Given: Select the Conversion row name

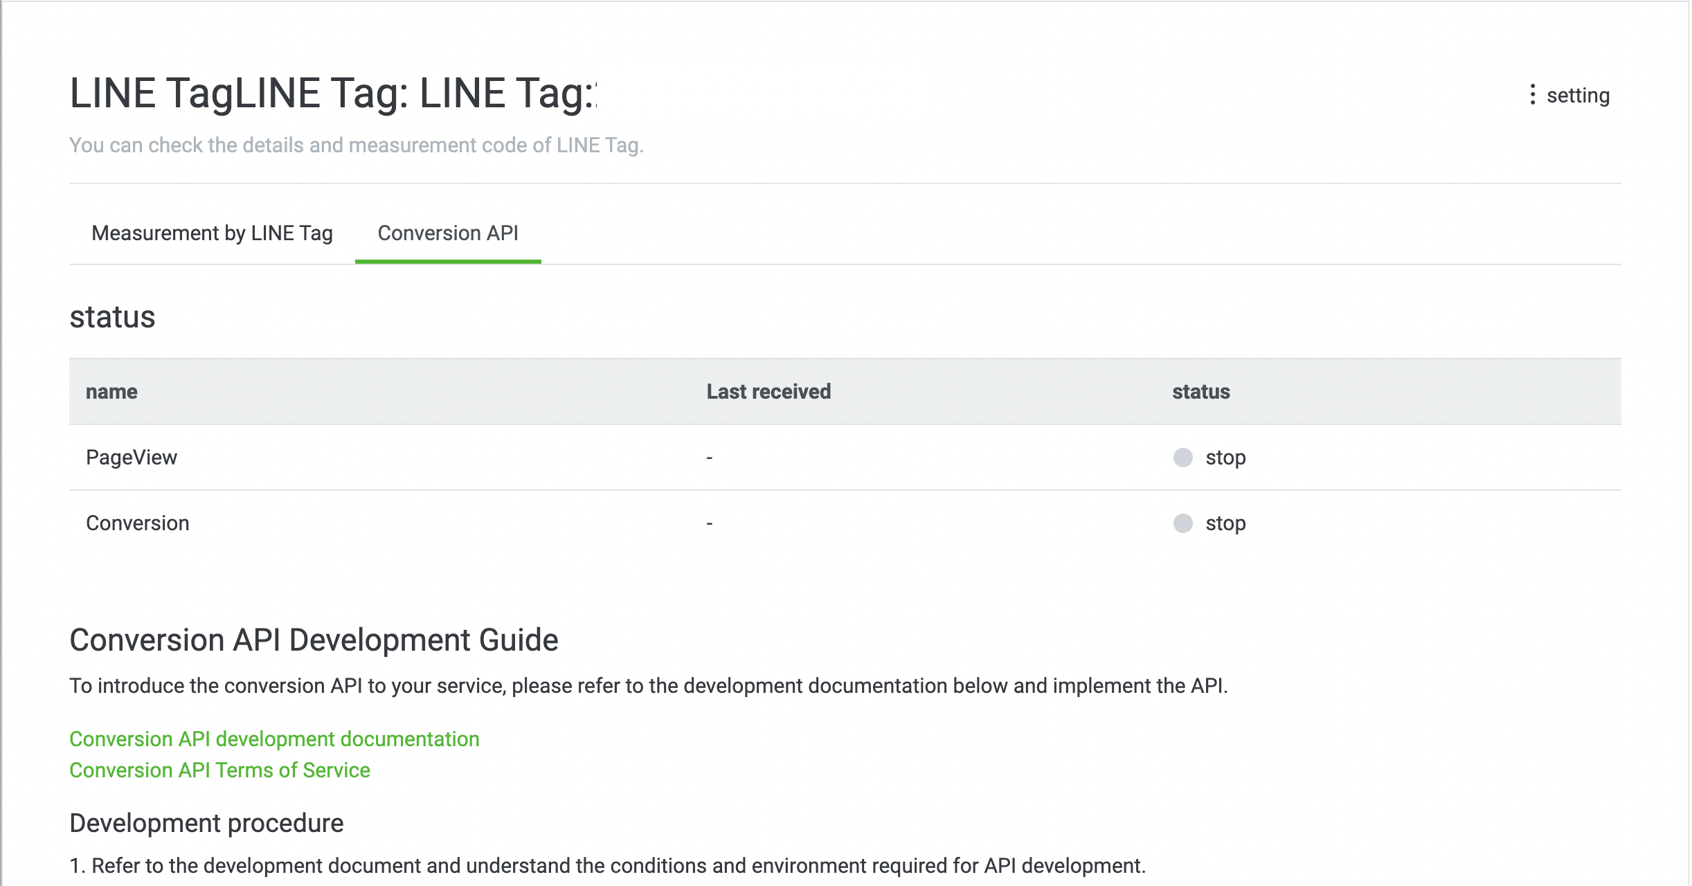Looking at the screenshot, I should pyautogui.click(x=137, y=523).
